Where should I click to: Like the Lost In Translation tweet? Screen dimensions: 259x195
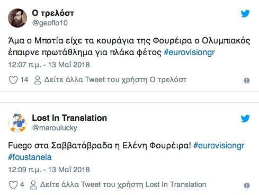click(13, 185)
